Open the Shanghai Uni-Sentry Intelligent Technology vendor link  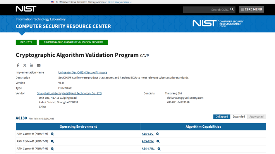69,93
